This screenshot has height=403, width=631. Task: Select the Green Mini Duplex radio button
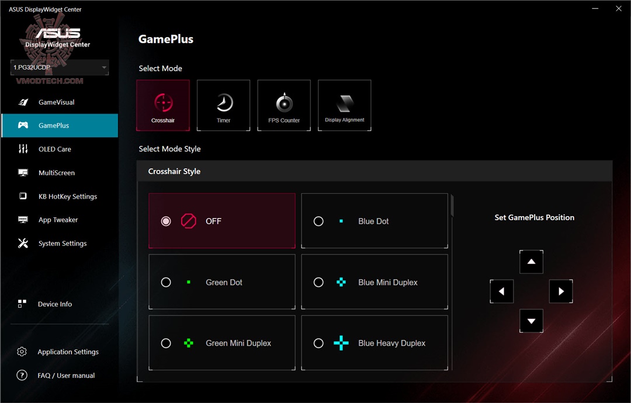point(166,343)
